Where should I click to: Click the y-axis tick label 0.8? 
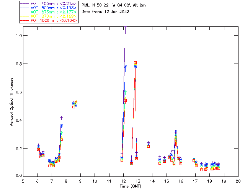(19, 64)
